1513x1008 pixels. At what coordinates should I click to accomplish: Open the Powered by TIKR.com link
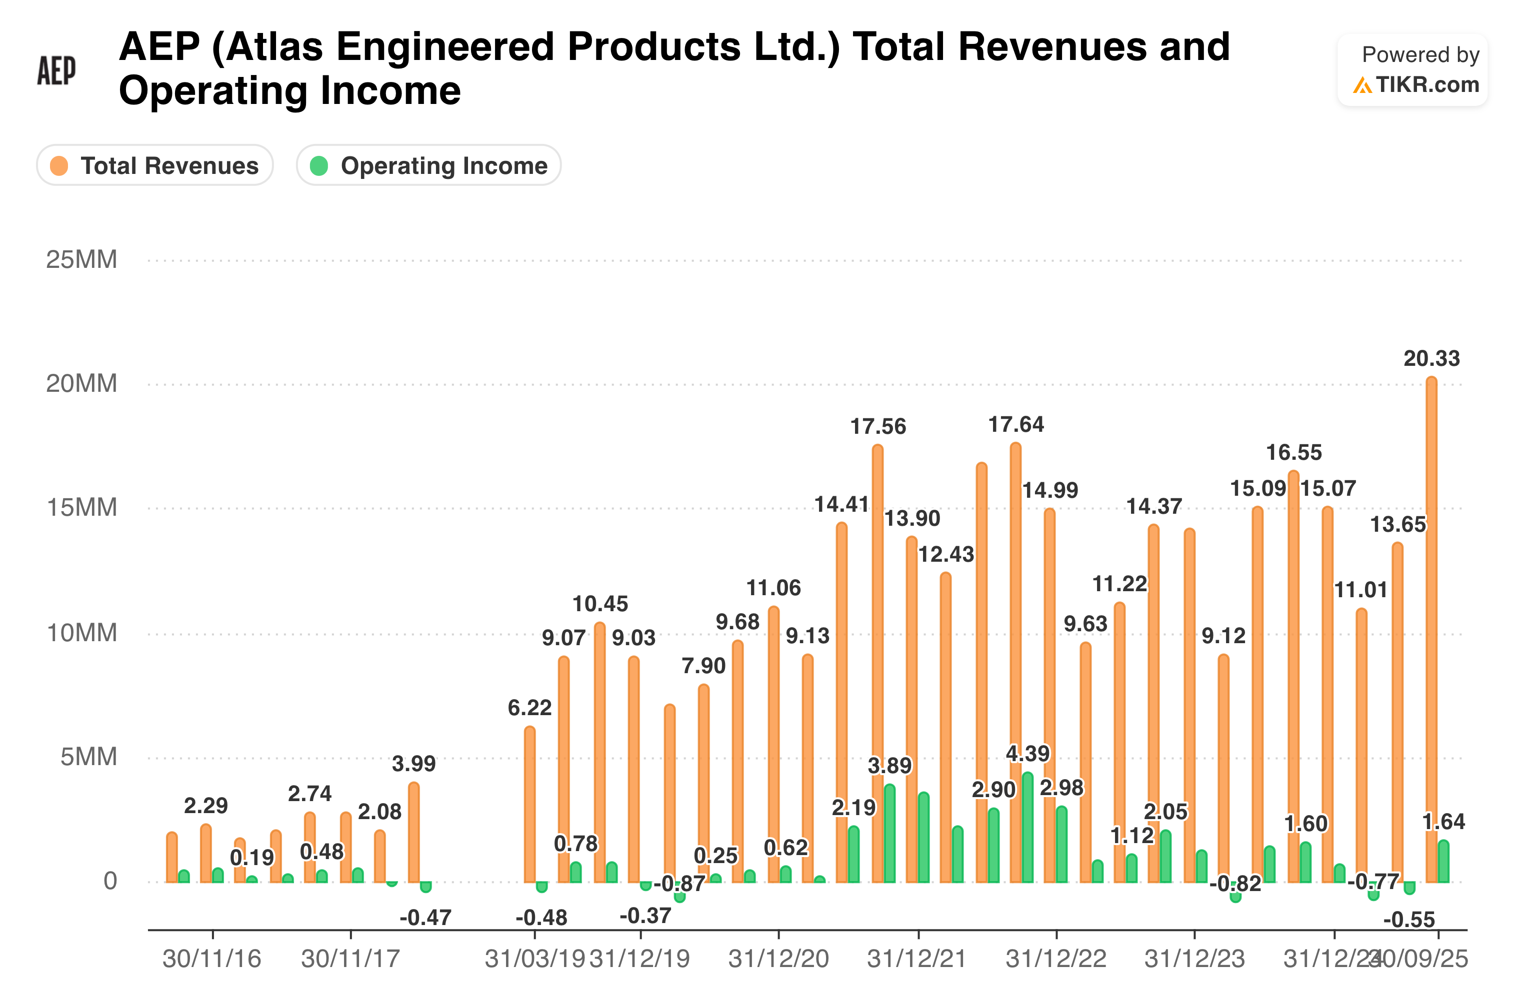point(1411,69)
